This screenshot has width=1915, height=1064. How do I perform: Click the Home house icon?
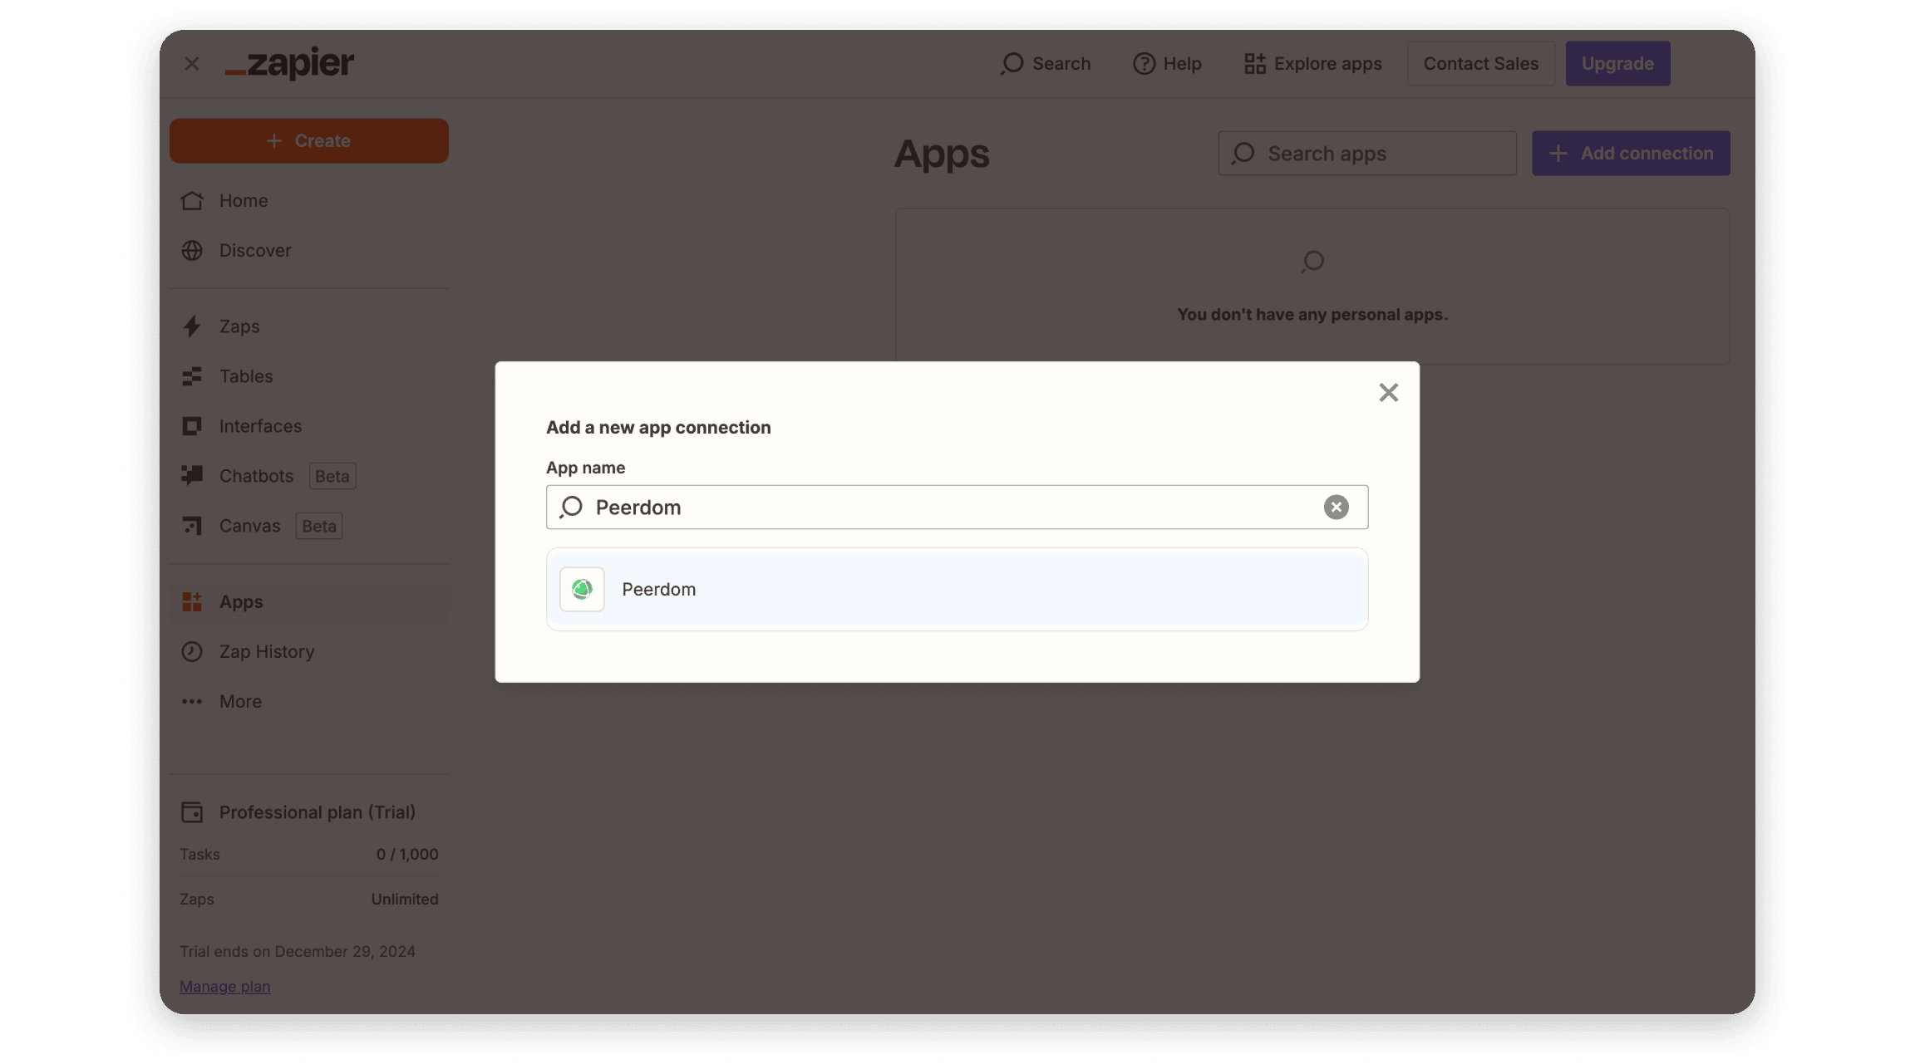click(192, 201)
